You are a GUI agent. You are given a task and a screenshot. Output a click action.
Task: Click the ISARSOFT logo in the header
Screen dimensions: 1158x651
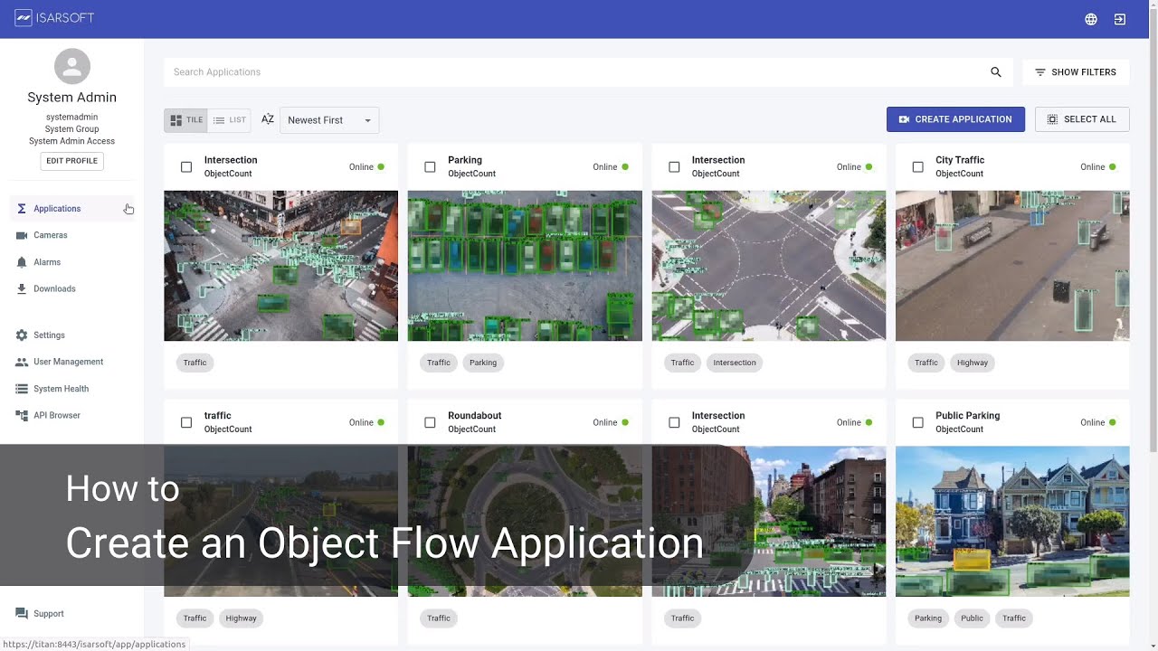(54, 18)
